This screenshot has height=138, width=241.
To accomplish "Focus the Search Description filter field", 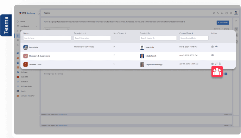I will coord(92,38).
